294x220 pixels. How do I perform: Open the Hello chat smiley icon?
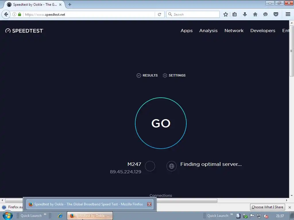265,14
